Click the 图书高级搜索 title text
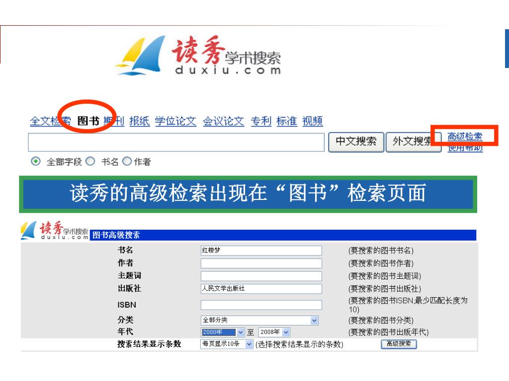Image resolution: width=509 pixels, height=381 pixels. [116, 235]
